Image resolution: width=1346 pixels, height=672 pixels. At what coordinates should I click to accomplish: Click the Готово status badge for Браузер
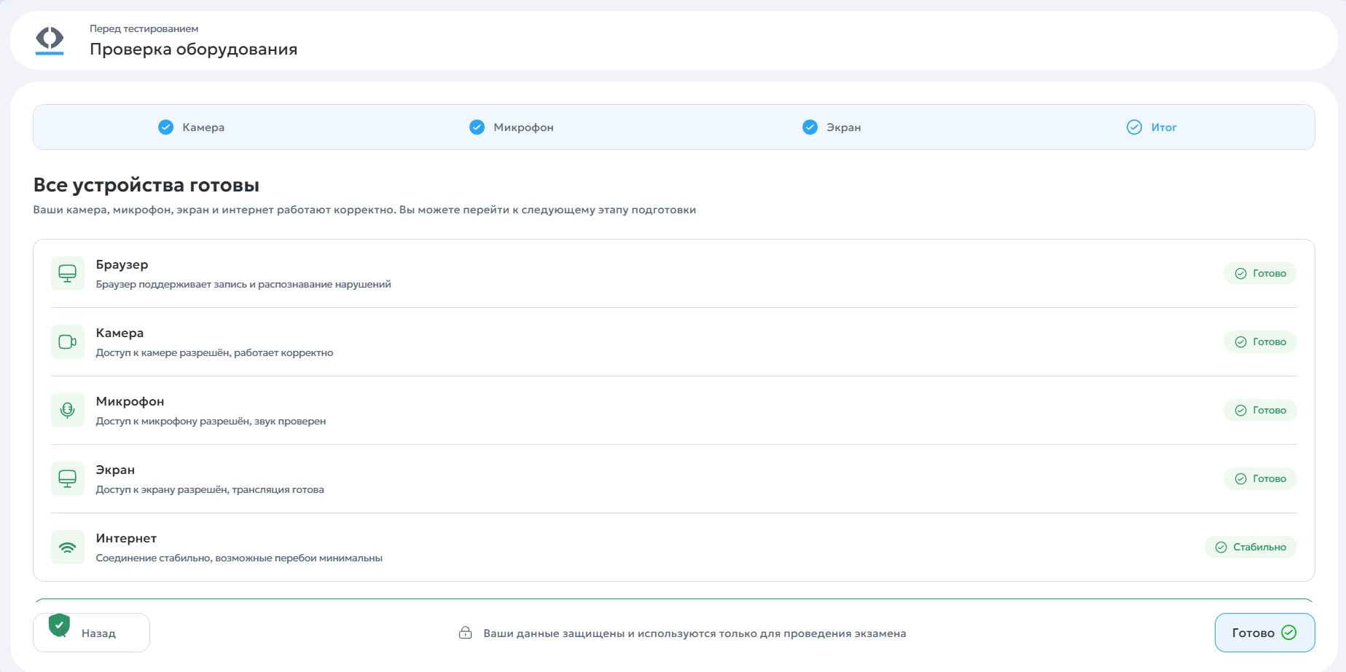[1260, 274]
